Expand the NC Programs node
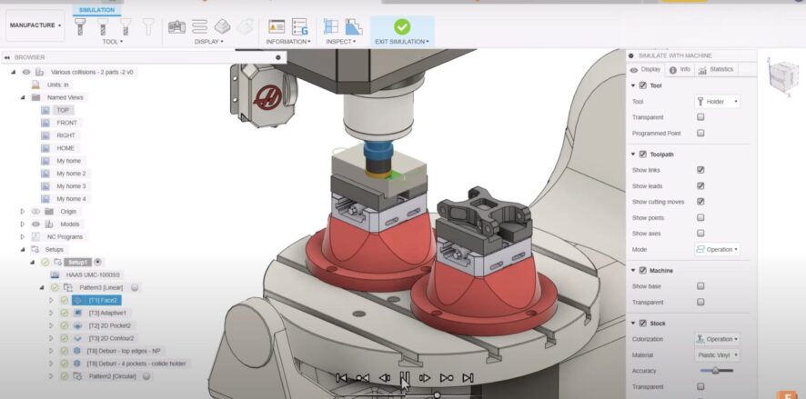Image resolution: width=806 pixels, height=399 pixels. (x=23, y=236)
